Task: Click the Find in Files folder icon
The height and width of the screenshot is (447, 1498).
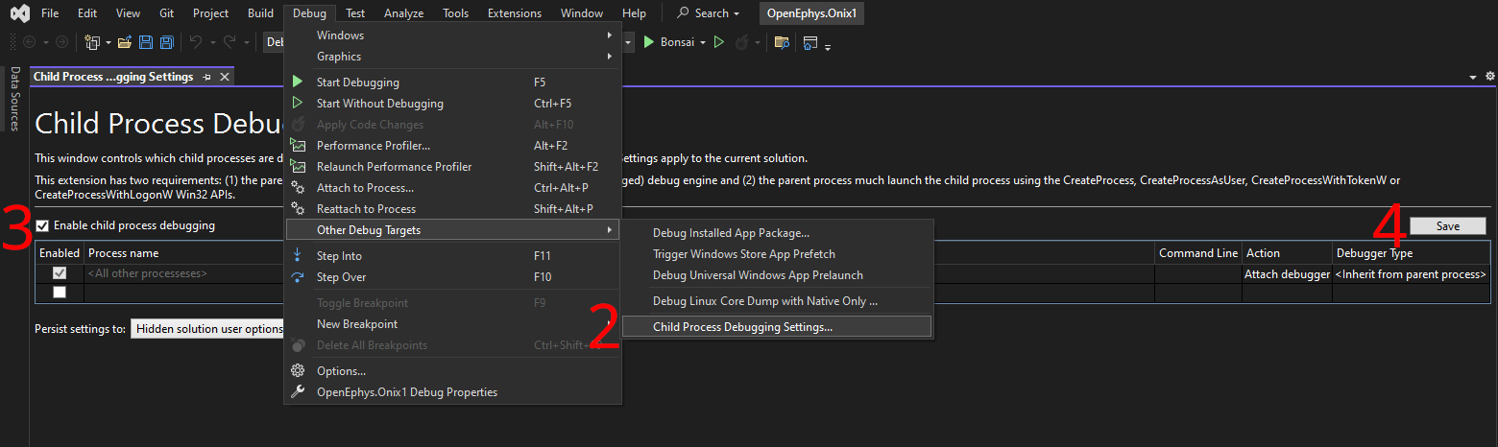Action: click(x=782, y=42)
